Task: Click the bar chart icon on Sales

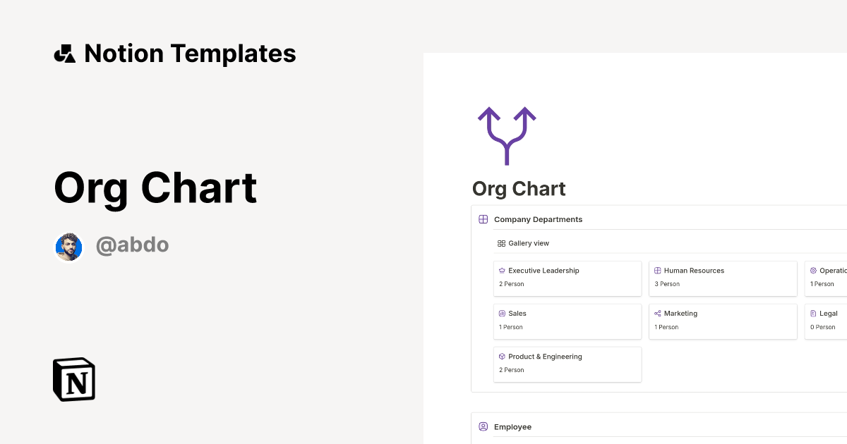Action: [x=501, y=313]
